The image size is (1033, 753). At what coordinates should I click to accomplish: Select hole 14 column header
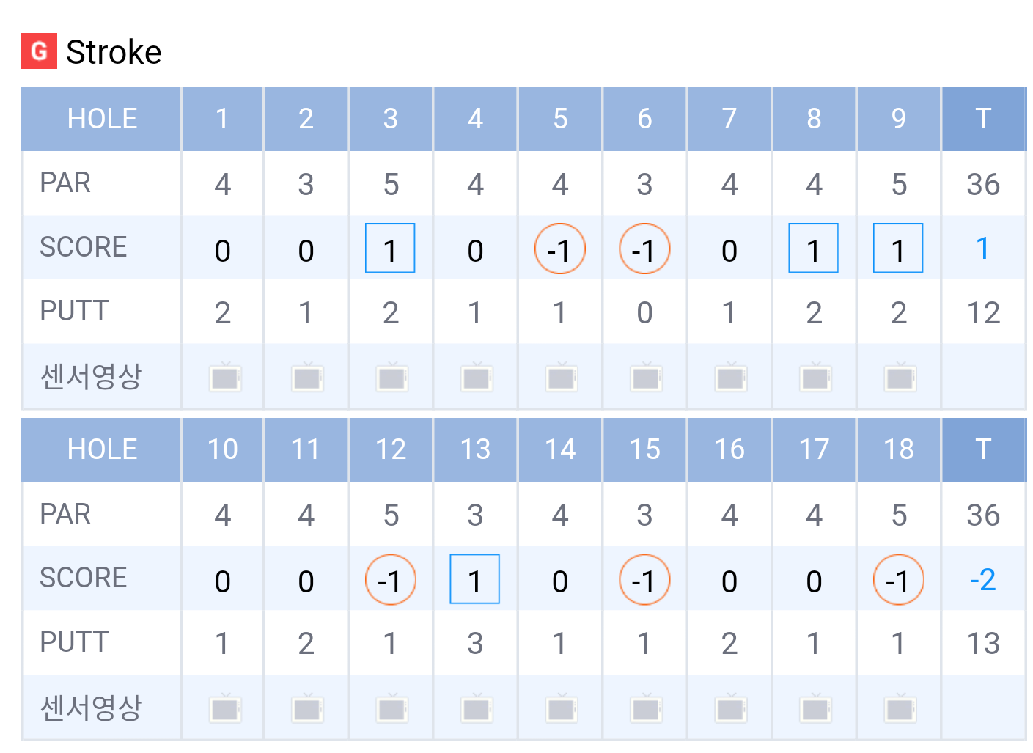point(560,449)
